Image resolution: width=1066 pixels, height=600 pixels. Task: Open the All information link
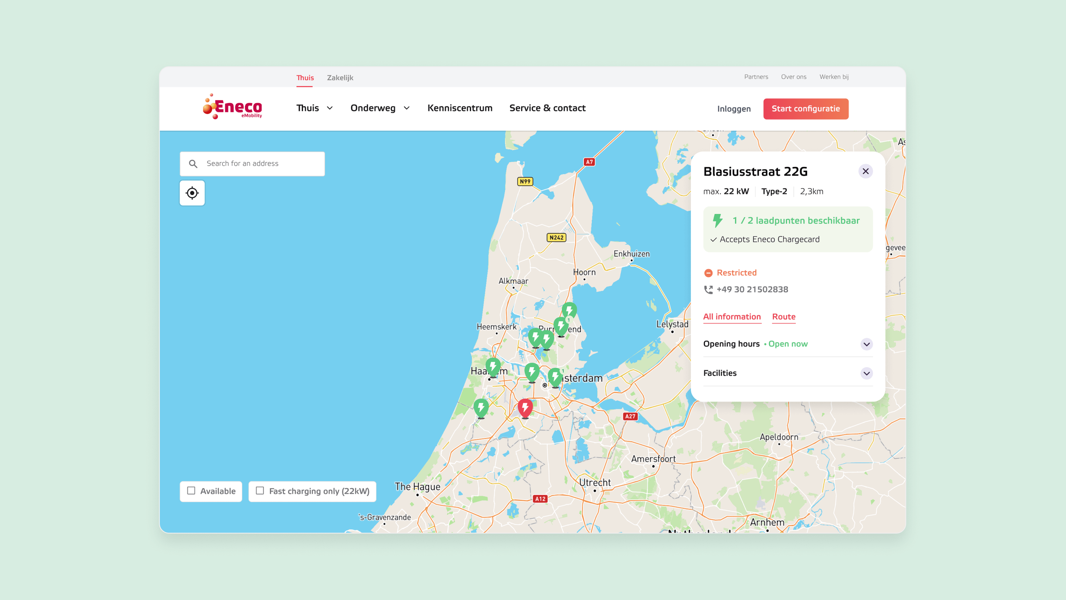(x=732, y=317)
